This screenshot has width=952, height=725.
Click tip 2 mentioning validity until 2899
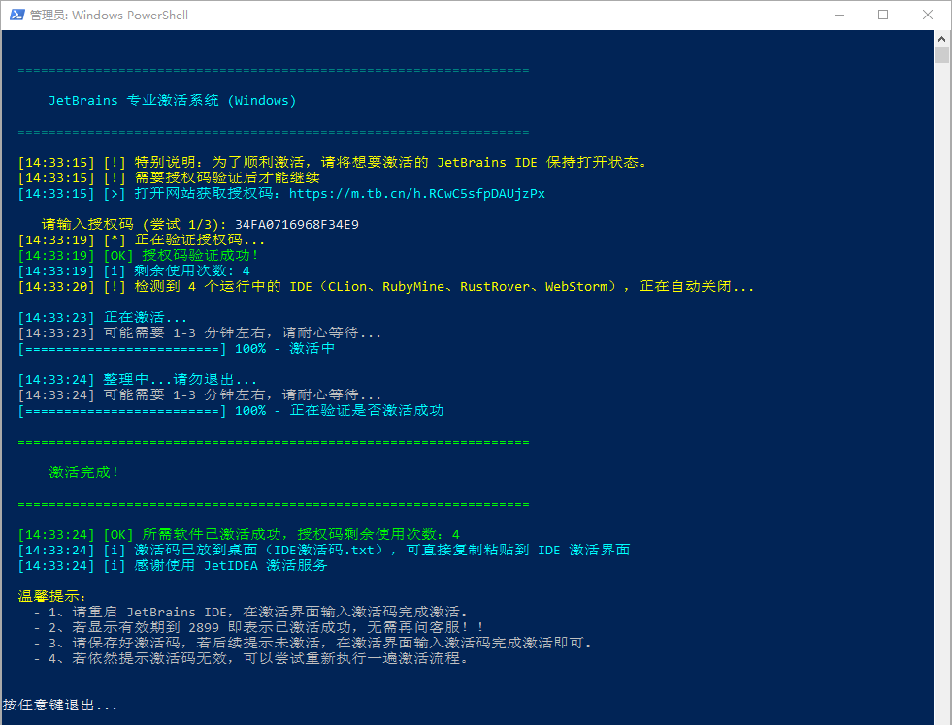(x=259, y=627)
